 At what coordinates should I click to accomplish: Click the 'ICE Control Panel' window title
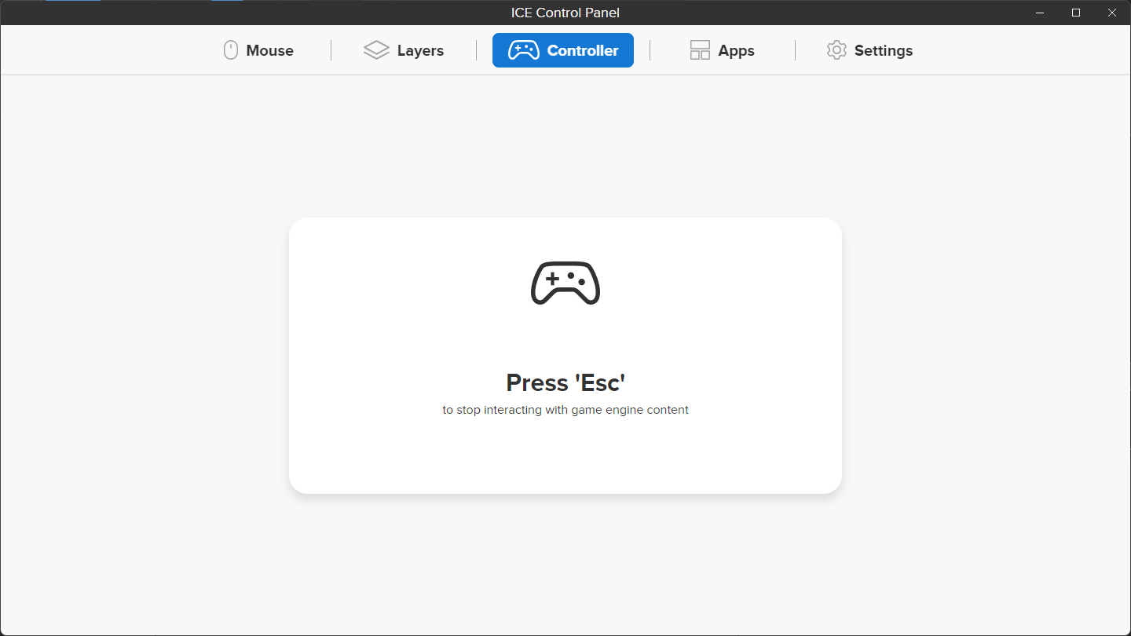click(565, 13)
